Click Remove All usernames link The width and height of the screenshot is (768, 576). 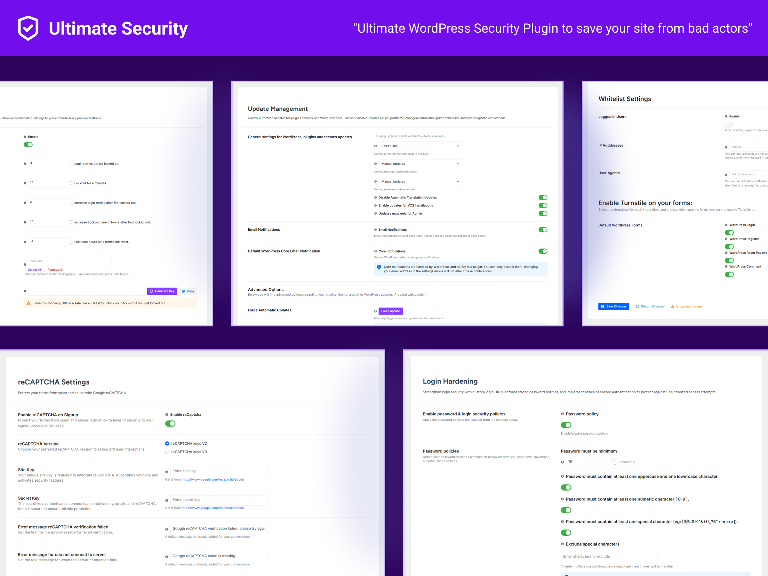[55, 270]
